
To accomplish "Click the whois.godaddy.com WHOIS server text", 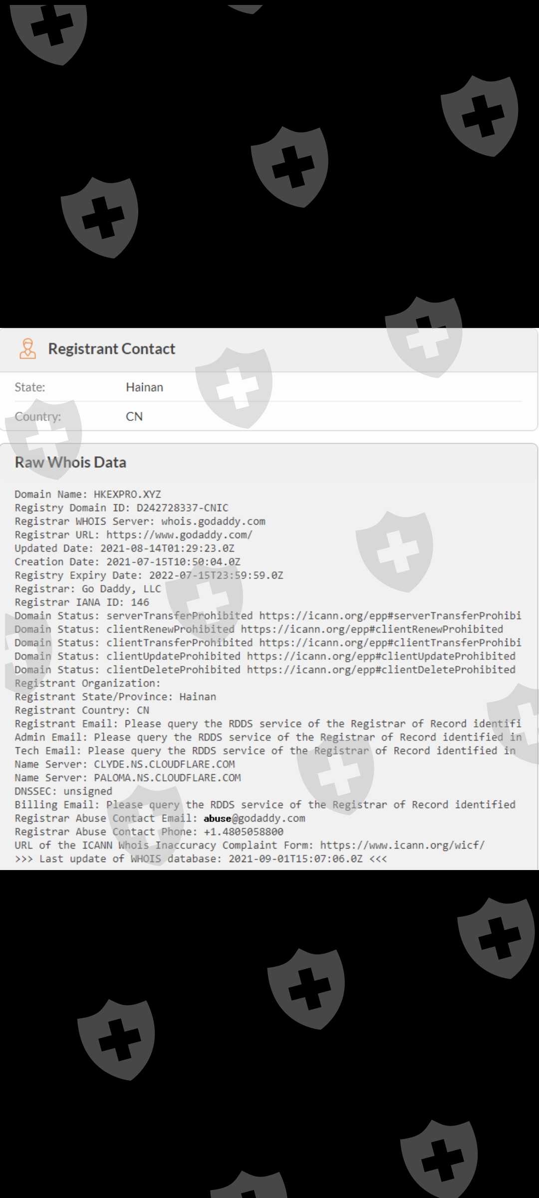I will coord(213,521).
